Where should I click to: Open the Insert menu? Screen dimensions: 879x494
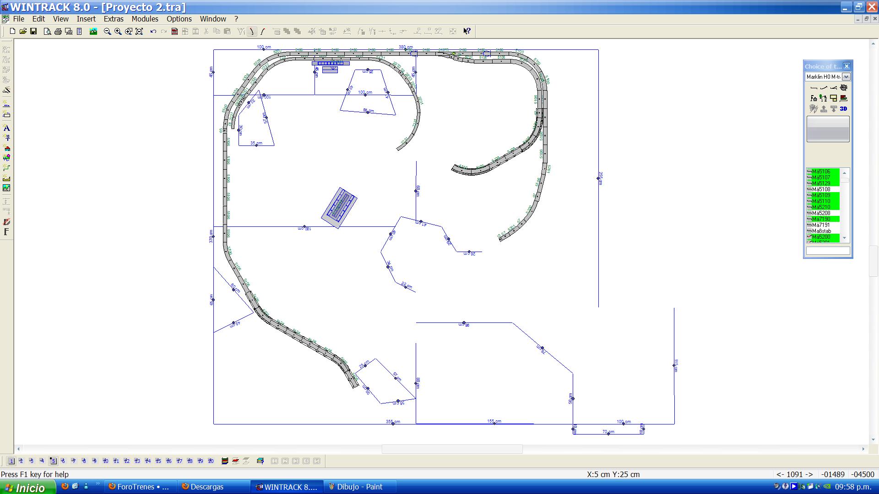(x=86, y=19)
